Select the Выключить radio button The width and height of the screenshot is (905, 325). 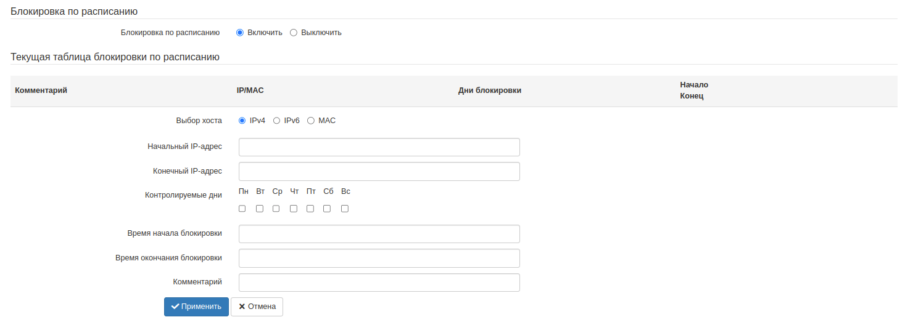tap(294, 33)
